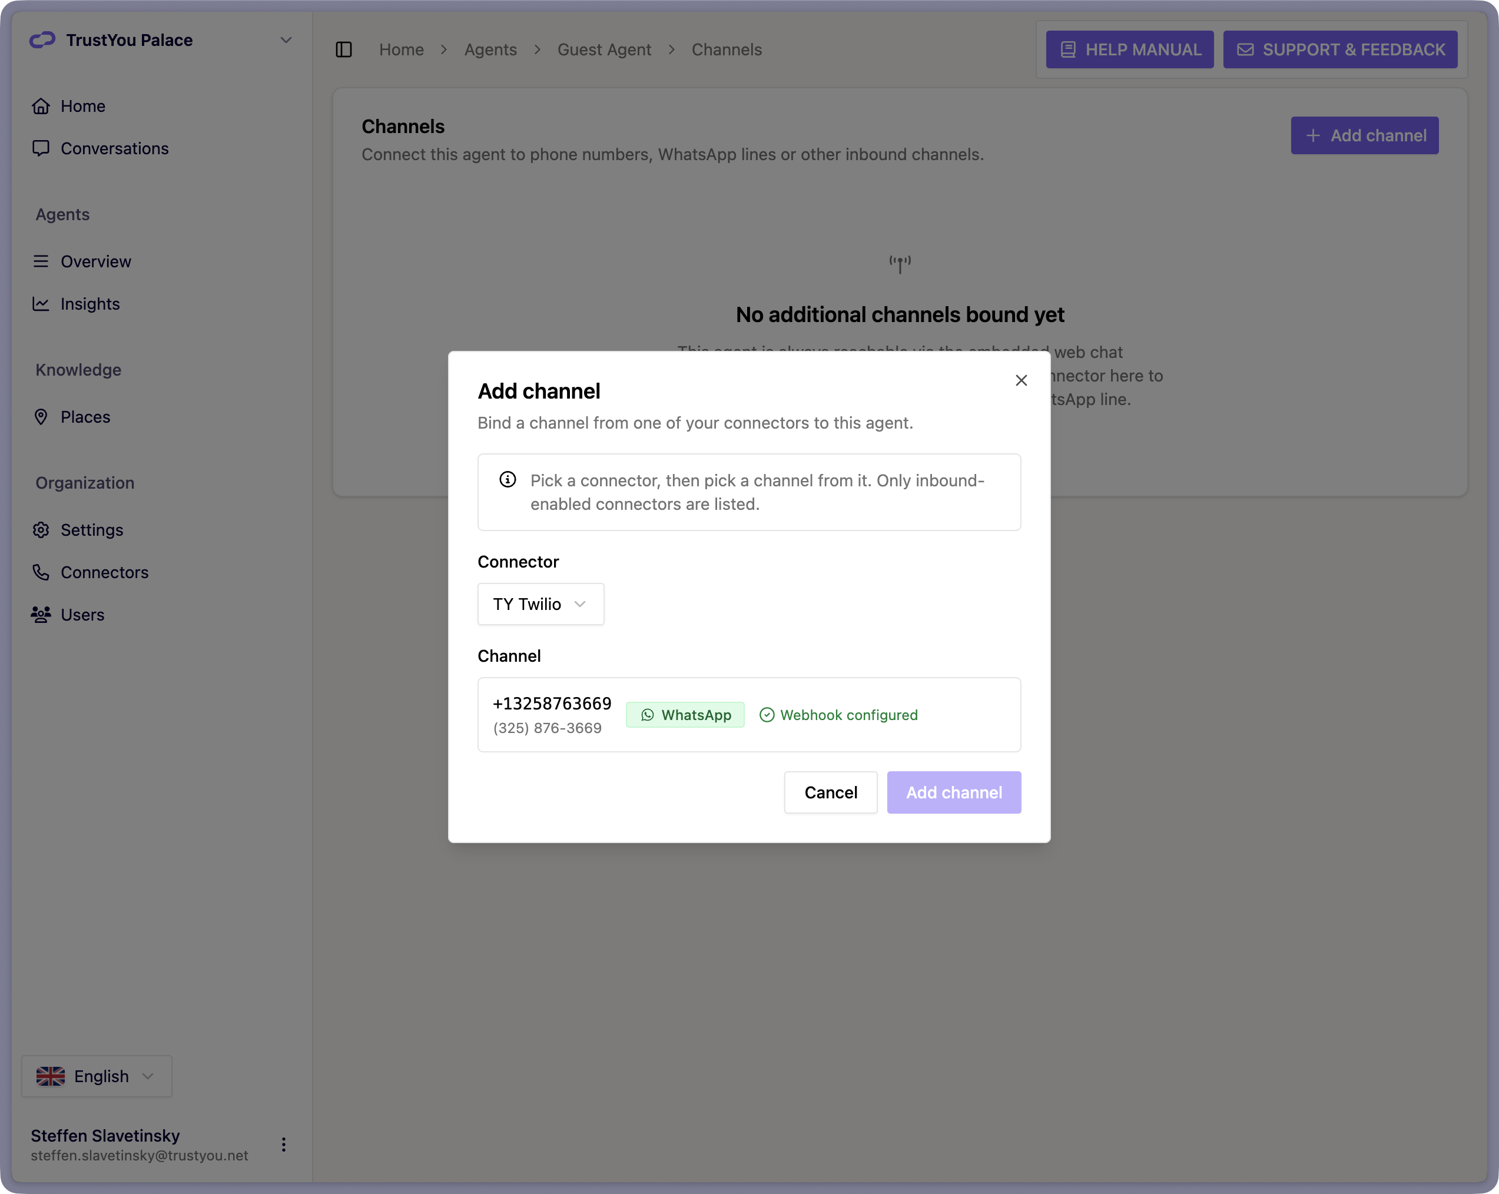1499x1194 pixels.
Task: Close the Add channel dialog
Action: (x=1022, y=380)
